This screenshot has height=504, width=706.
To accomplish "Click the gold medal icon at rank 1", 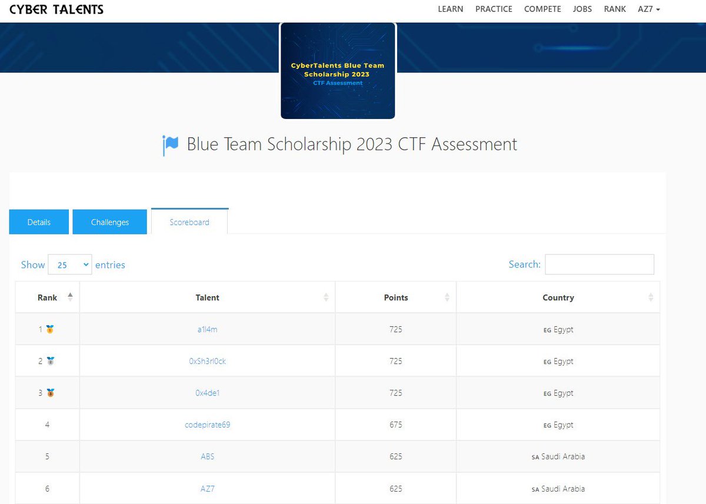I will coord(50,329).
